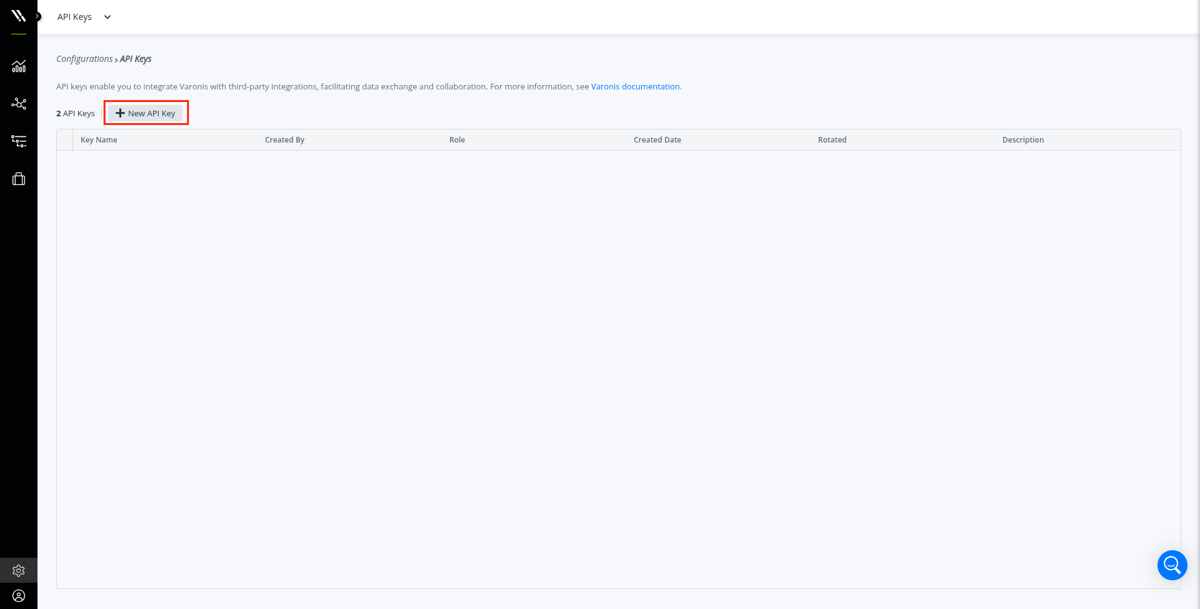Expand the sidebar with the arrow toggle
The height and width of the screenshot is (609, 1200).
38,17
